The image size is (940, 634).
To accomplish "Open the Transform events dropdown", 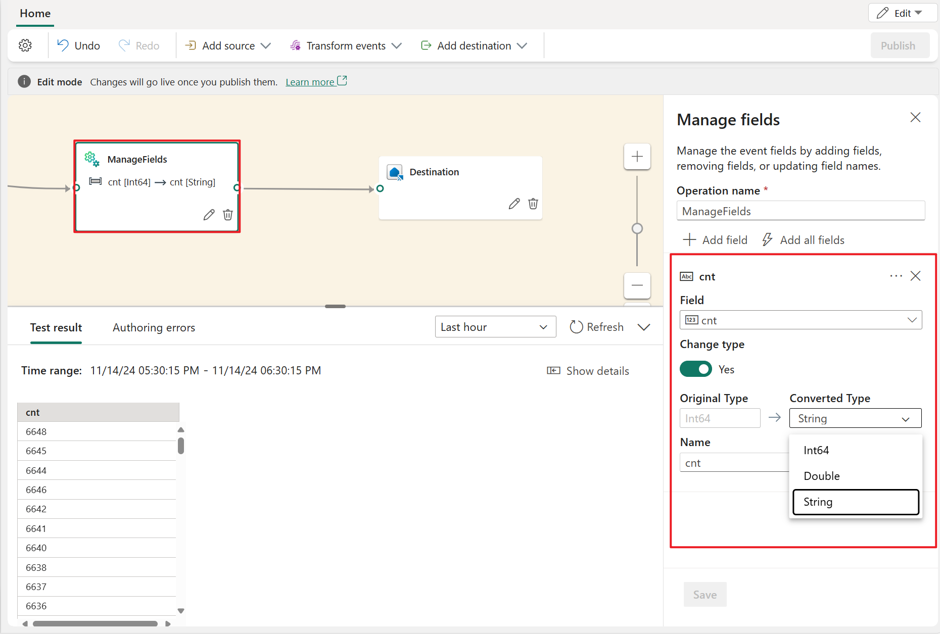I will click(x=346, y=45).
